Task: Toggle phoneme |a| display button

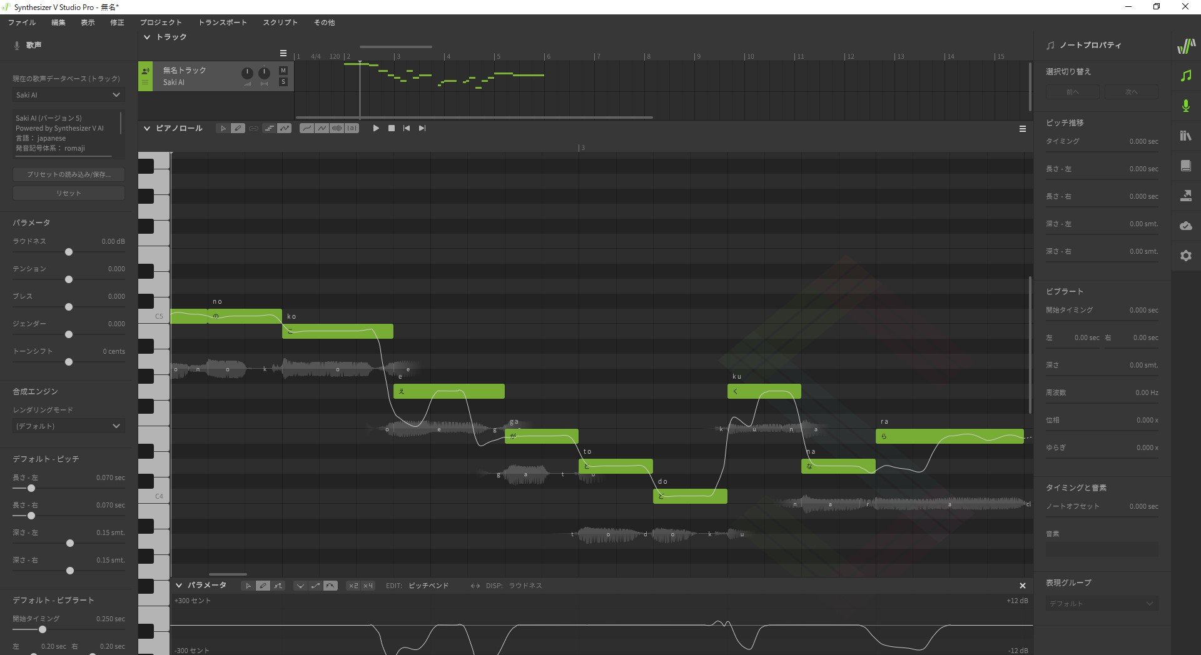Action: click(x=352, y=128)
